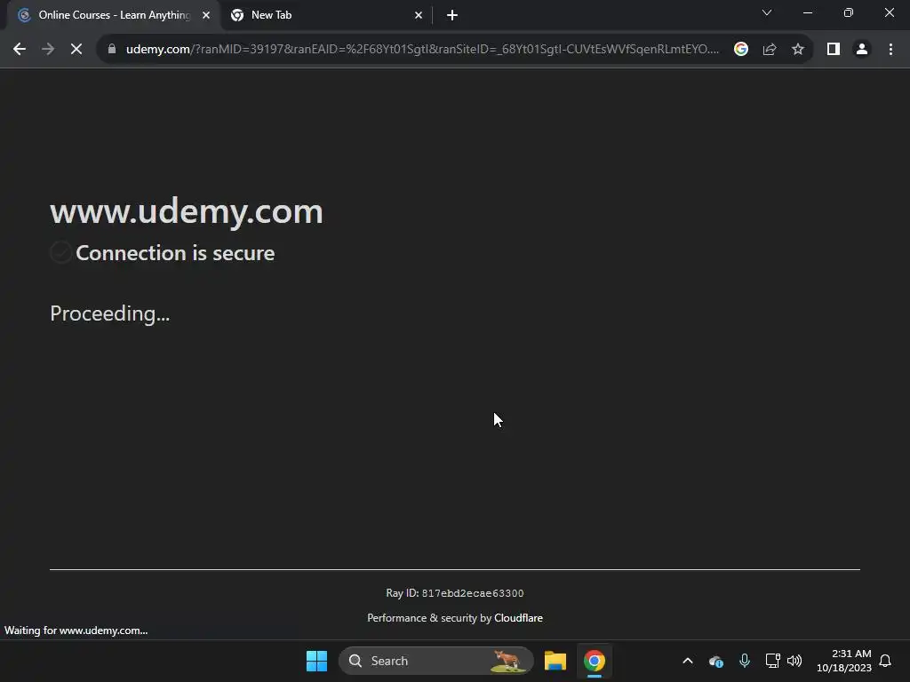Click the Ray ID value text
Screen dimensions: 910x682
(473, 593)
